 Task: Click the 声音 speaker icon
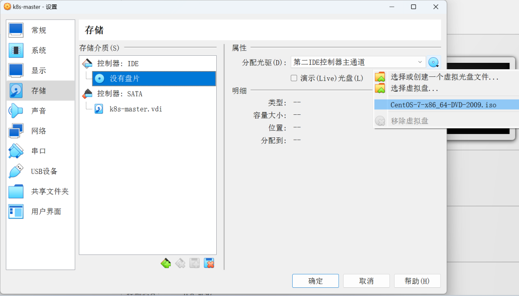16,111
